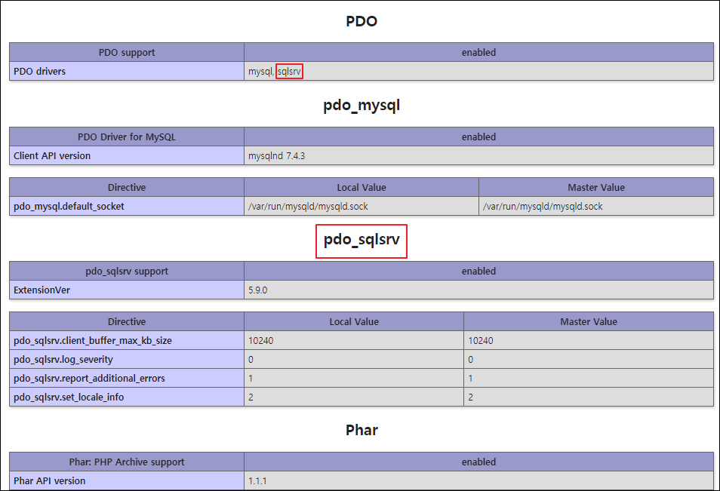Click the 'Phar API version' label
The width and height of the screenshot is (720, 491).
click(x=50, y=481)
